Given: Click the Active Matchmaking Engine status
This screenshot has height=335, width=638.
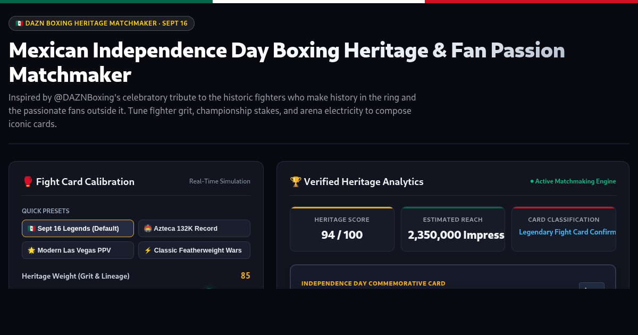Looking at the screenshot, I should [573, 181].
